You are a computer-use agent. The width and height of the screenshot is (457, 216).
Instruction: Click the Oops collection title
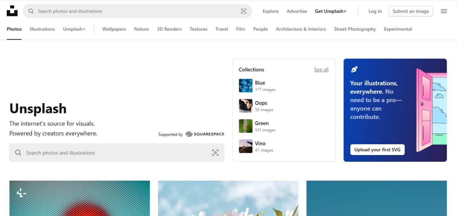click(261, 103)
